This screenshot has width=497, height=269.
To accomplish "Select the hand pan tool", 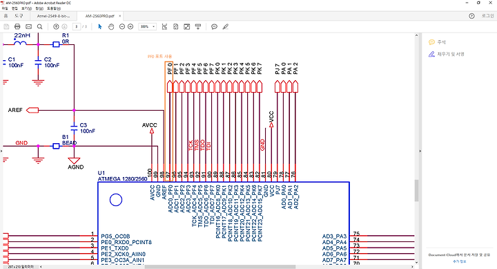I will (111, 27).
